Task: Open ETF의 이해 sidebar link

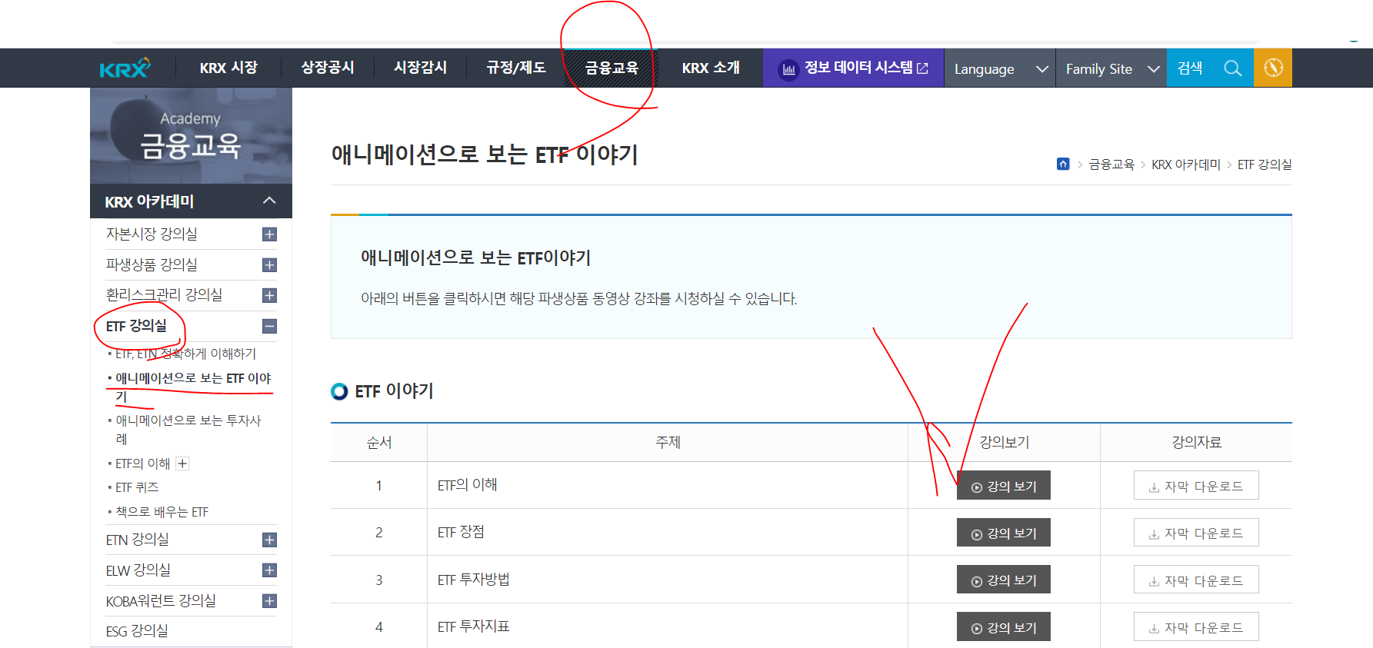Action: tap(142, 464)
